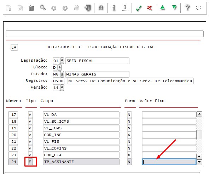Click the green down triangle icon
Viewport: 209px width, 174px height.
click(174, 7)
